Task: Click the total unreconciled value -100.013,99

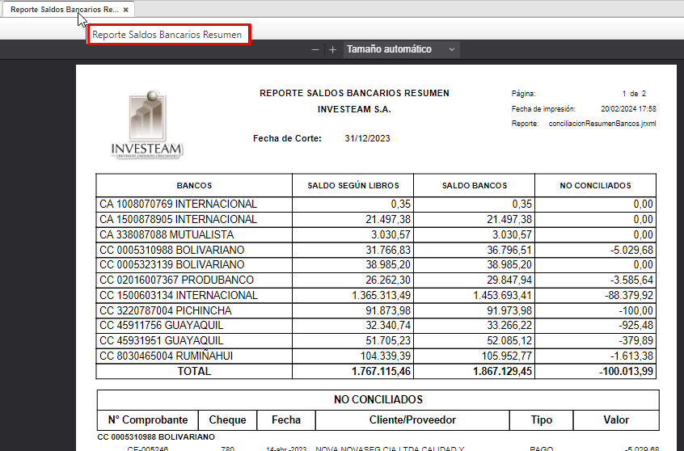Action: [623, 372]
